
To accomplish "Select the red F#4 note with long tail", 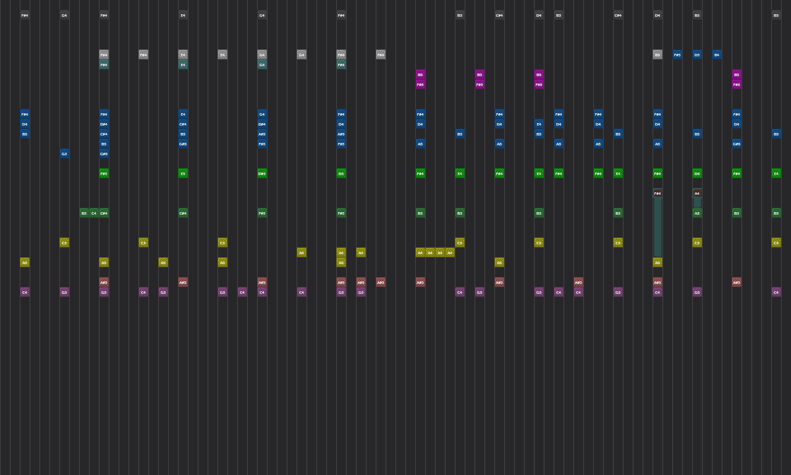I will [658, 193].
